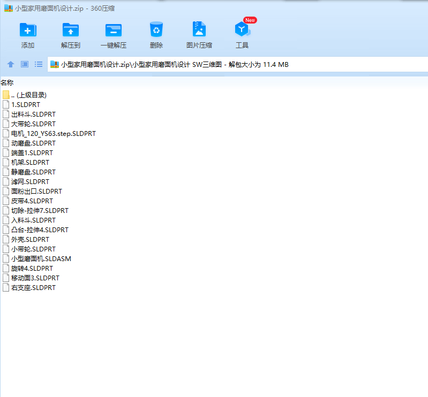Click file icon of 动磨盘.SLDPRT
Screen dimensions: 428x397
pos(6,143)
